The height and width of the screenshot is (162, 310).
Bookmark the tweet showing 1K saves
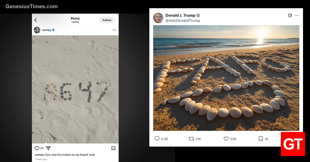pyautogui.click(x=261, y=139)
